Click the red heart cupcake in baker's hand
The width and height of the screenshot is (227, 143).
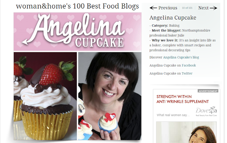(x=108, y=122)
